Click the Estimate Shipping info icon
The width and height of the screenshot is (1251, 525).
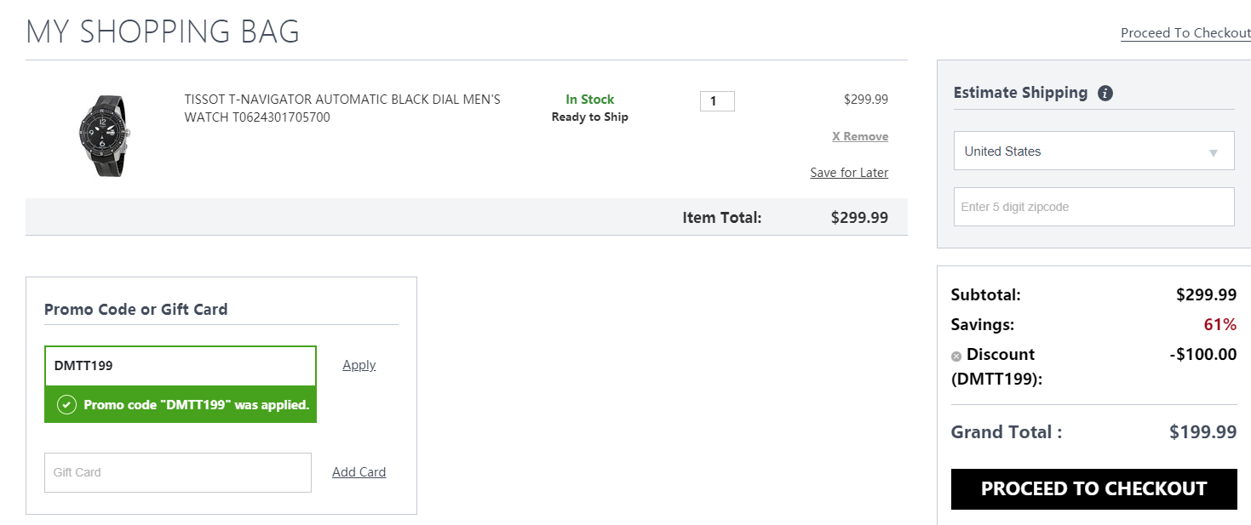(x=1105, y=94)
